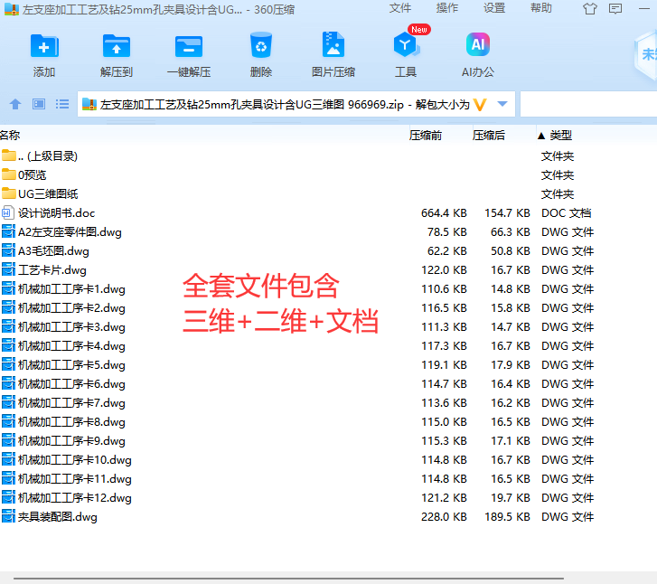Click the 一键解压 one-click extract icon
This screenshot has height=584, width=657.
(x=189, y=46)
